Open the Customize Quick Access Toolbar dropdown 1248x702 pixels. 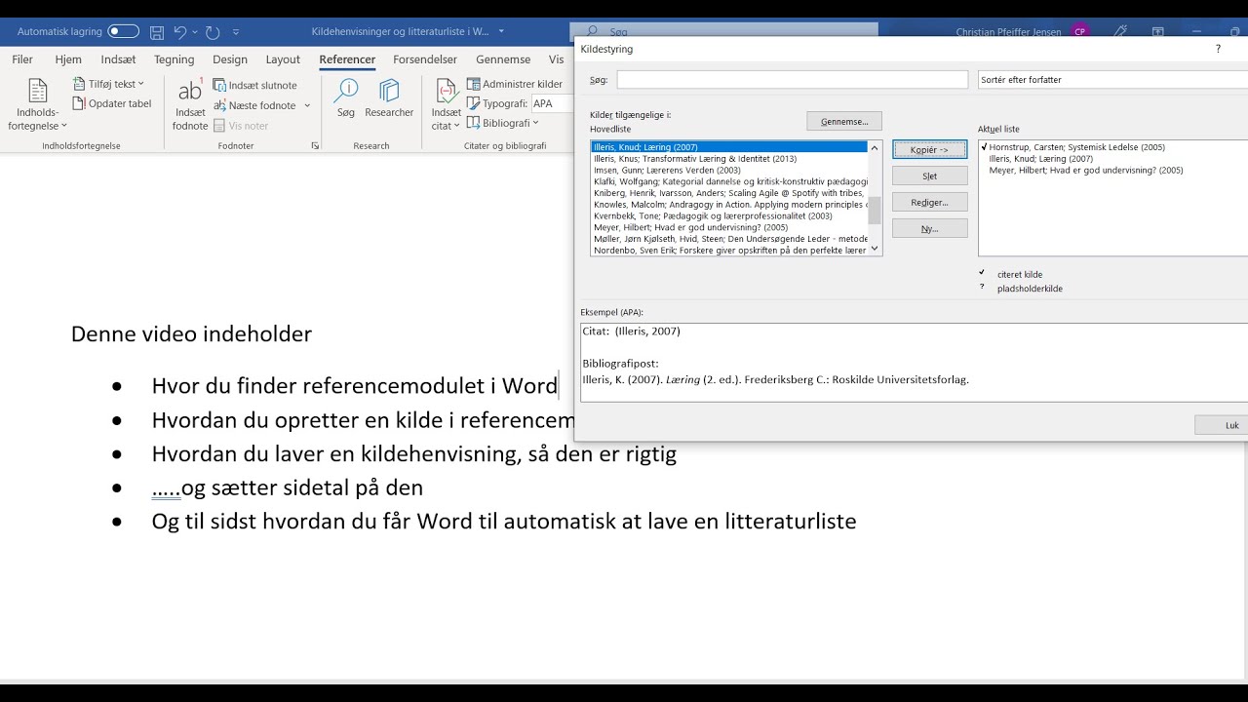(x=237, y=32)
